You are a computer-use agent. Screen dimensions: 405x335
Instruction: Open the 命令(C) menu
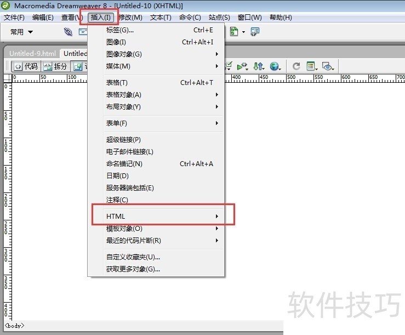point(190,18)
